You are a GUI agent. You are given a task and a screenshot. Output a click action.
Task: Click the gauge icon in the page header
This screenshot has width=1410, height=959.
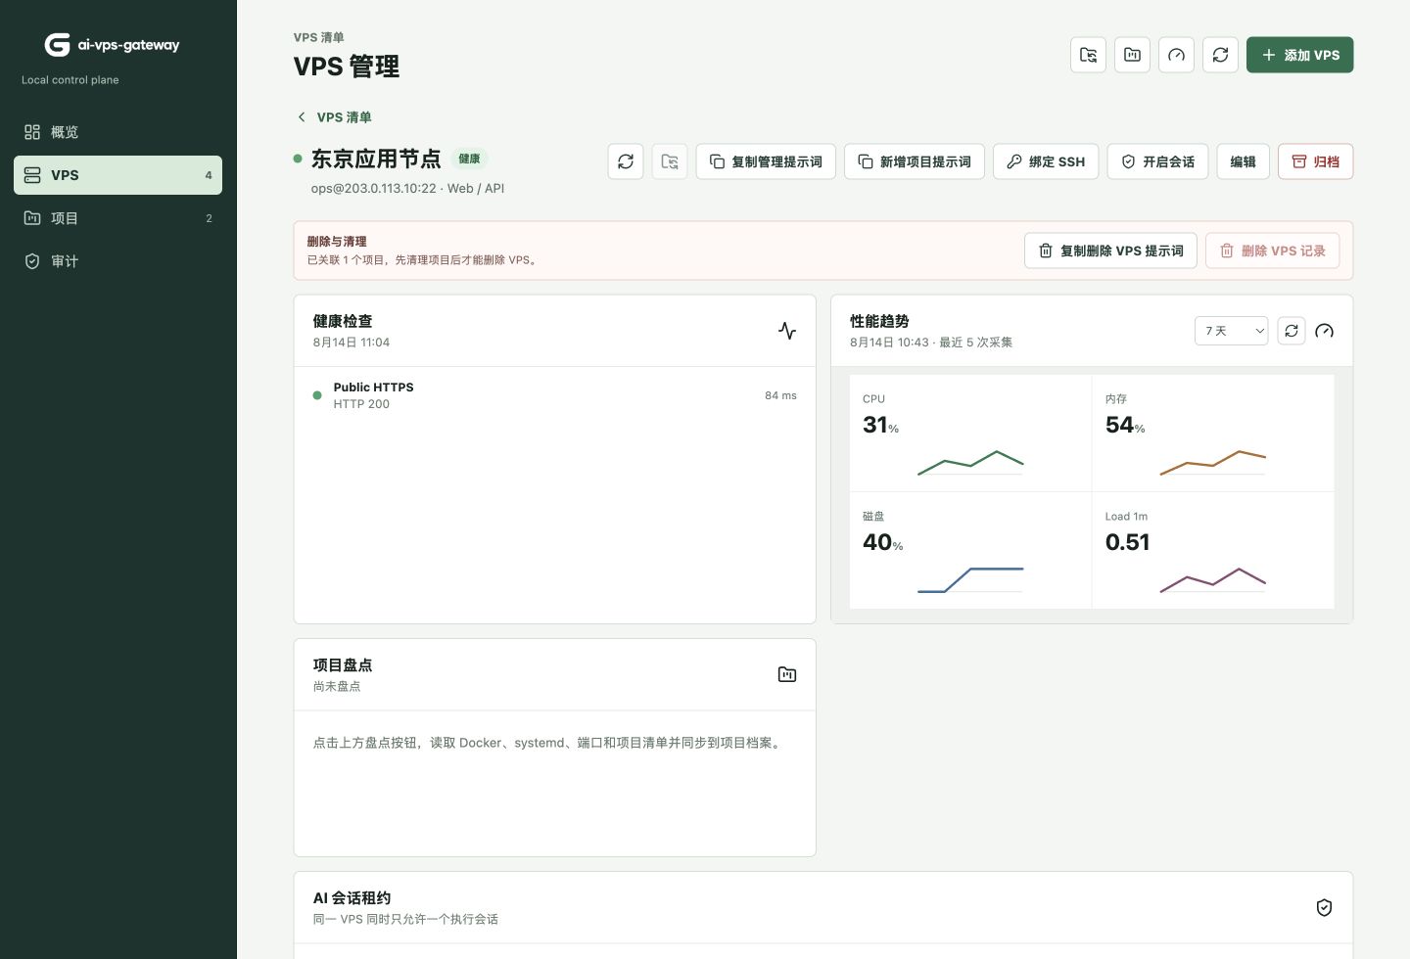1176,55
